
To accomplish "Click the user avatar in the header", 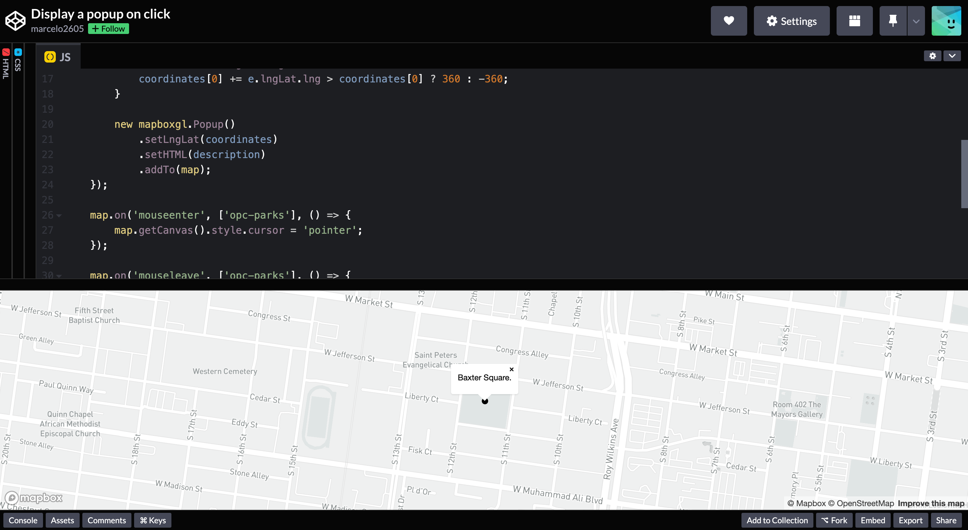I will (946, 21).
